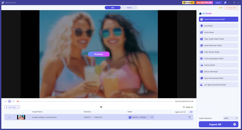Click the Export All button
Viewport: 242px width, 130px height.
click(x=215, y=124)
